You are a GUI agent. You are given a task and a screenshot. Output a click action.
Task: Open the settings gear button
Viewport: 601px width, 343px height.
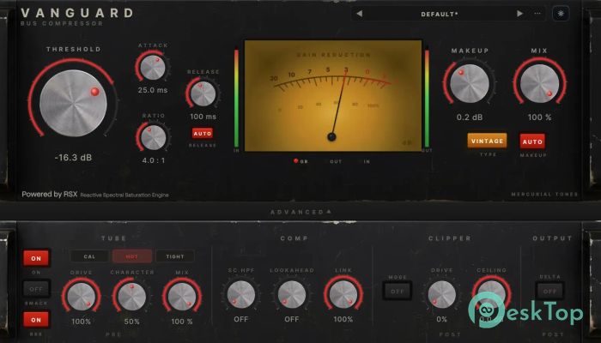pos(561,14)
